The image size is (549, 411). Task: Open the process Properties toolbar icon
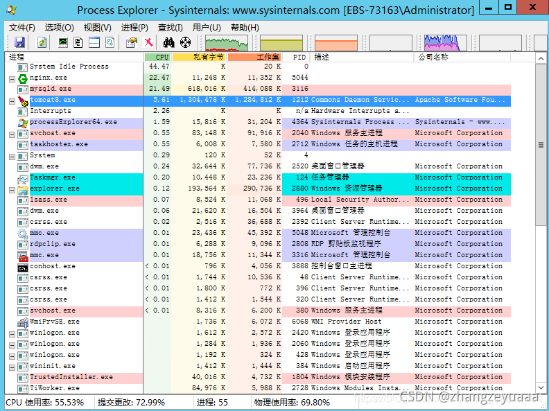[132, 42]
